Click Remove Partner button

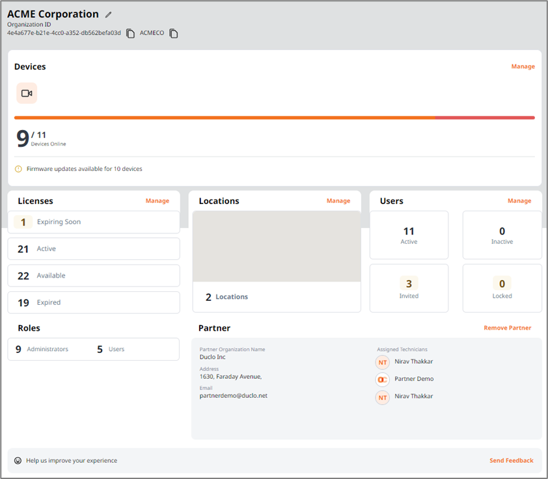point(507,328)
